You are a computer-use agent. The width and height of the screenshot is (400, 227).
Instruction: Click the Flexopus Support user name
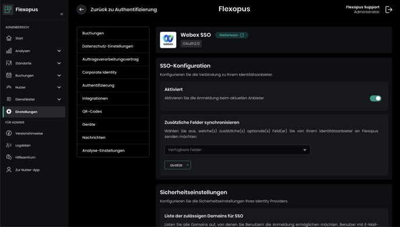[363, 7]
